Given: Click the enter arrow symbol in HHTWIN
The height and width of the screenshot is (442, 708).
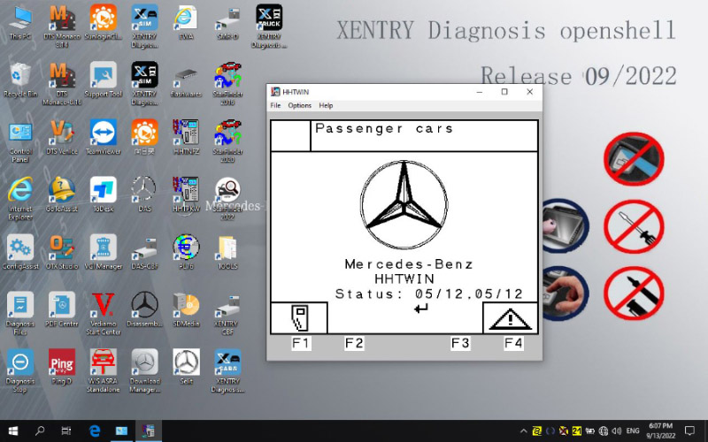Looking at the screenshot, I should 421,309.
